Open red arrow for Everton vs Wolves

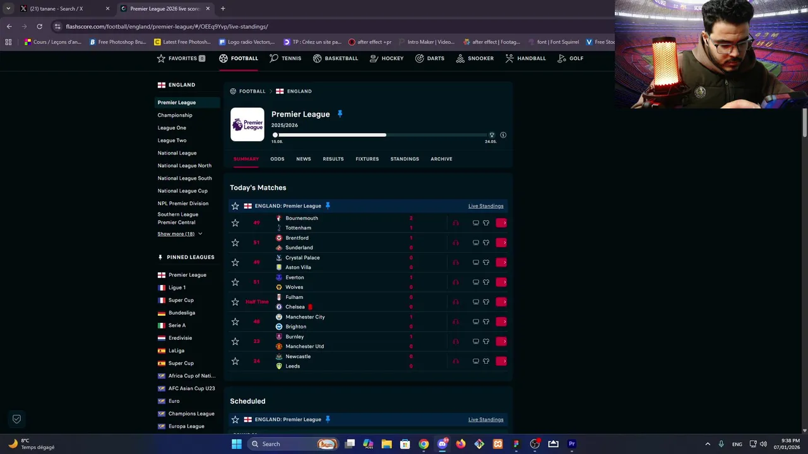[x=501, y=282]
